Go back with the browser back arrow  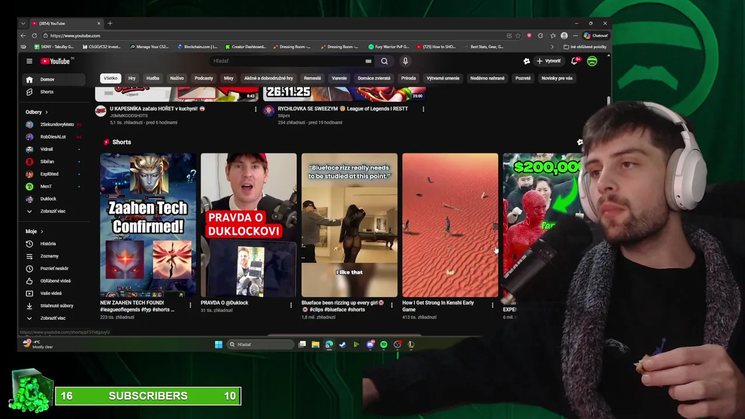pos(23,35)
